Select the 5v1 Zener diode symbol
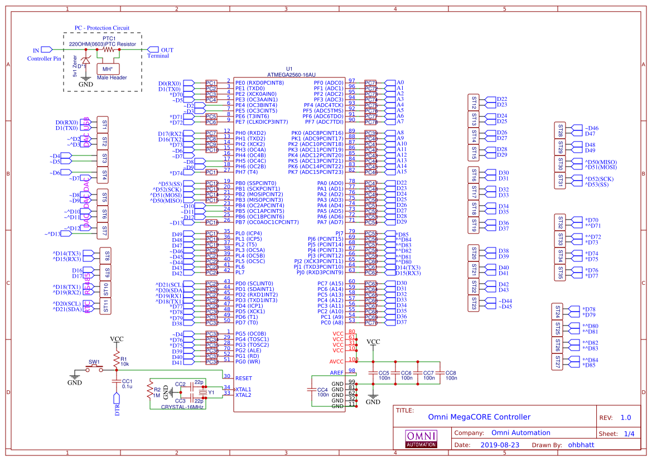The width and height of the screenshot is (652, 461). pos(85,61)
